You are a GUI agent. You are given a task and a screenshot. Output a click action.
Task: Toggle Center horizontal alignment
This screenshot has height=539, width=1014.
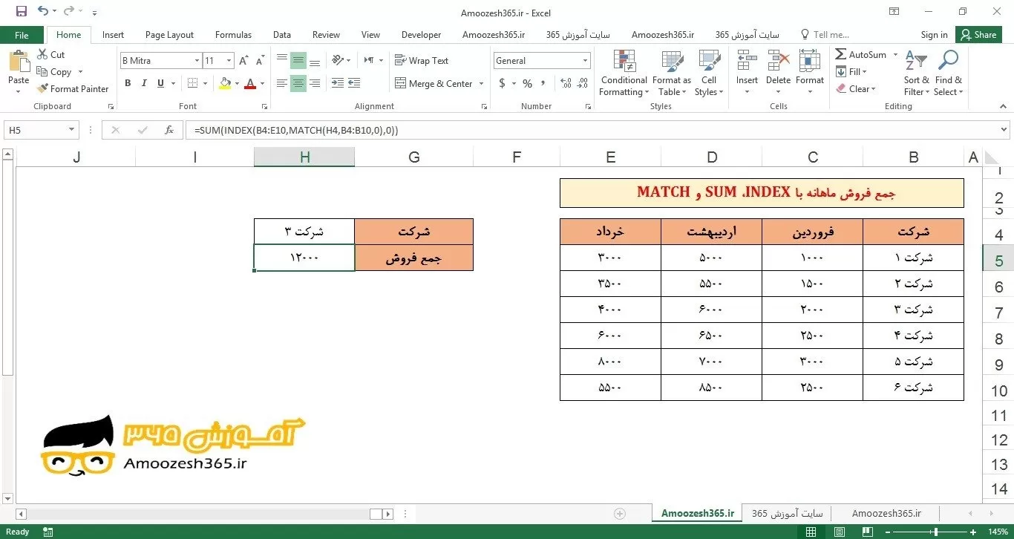tap(298, 83)
